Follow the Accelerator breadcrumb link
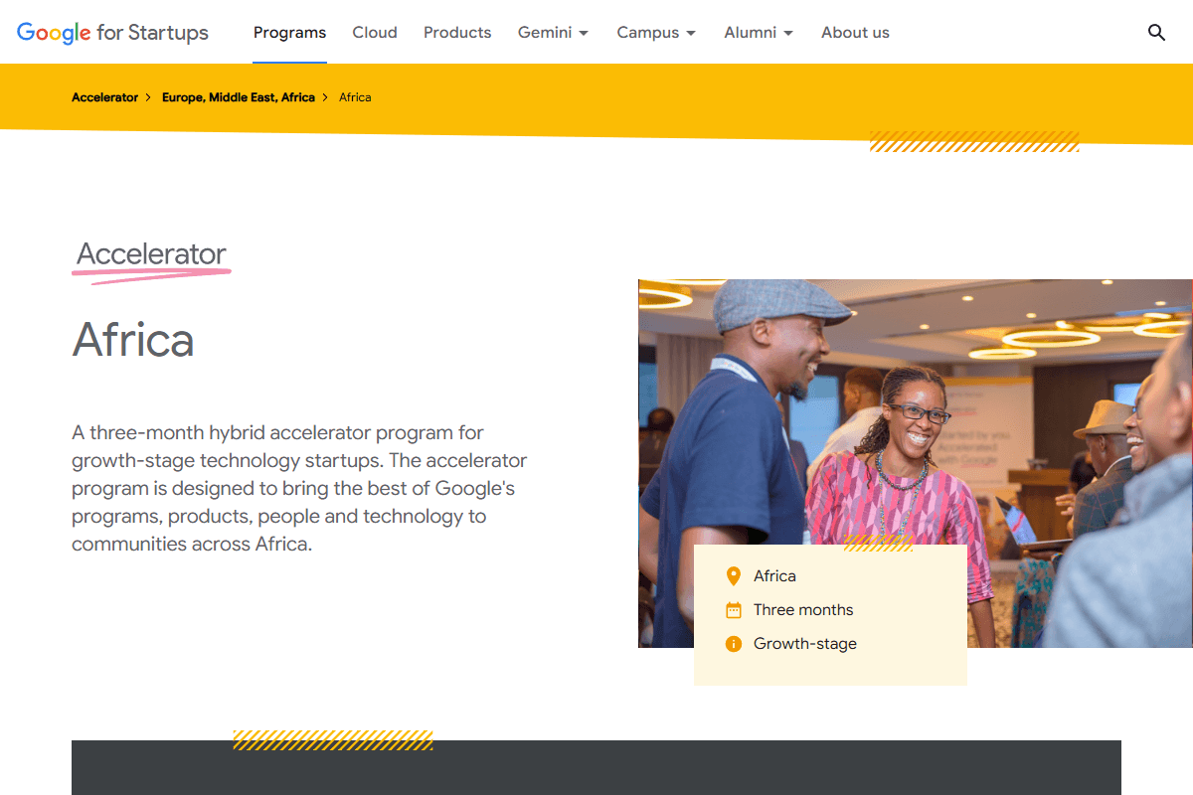1193x795 pixels. [x=104, y=97]
